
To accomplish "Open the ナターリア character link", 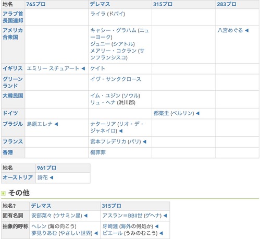I will 103,124.
